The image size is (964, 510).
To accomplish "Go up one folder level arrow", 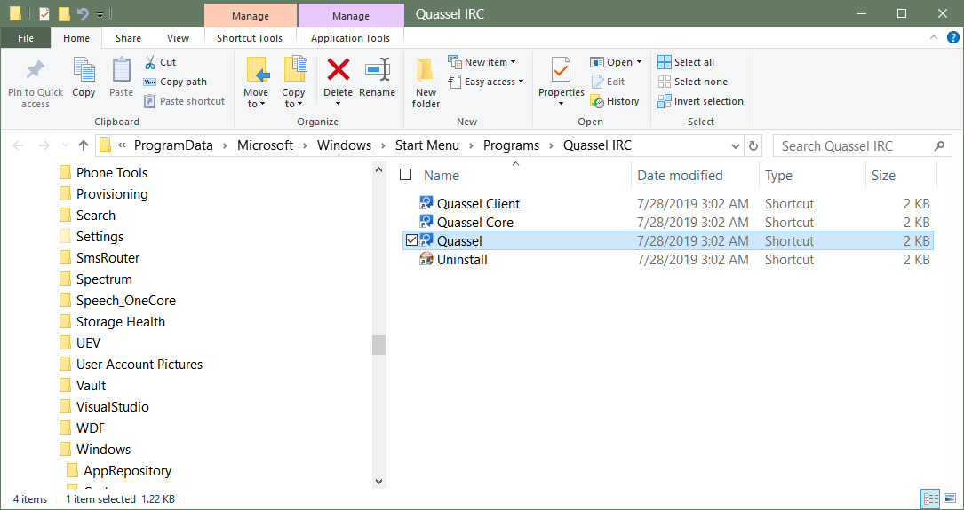I will tap(84, 146).
